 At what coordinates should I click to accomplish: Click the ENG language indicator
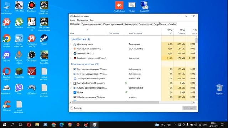point(204,125)
